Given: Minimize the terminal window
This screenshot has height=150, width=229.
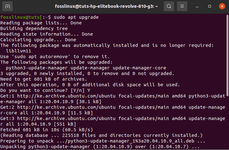Looking at the screenshot, I should click(x=198, y=6).
